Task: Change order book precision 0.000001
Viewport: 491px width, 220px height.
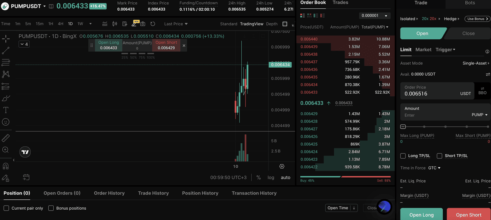Action: [375, 16]
